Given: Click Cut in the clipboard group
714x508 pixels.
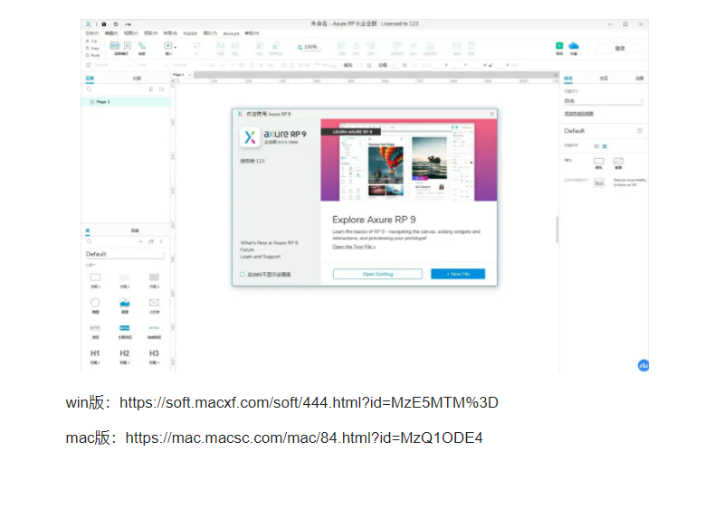Looking at the screenshot, I should pyautogui.click(x=91, y=41).
